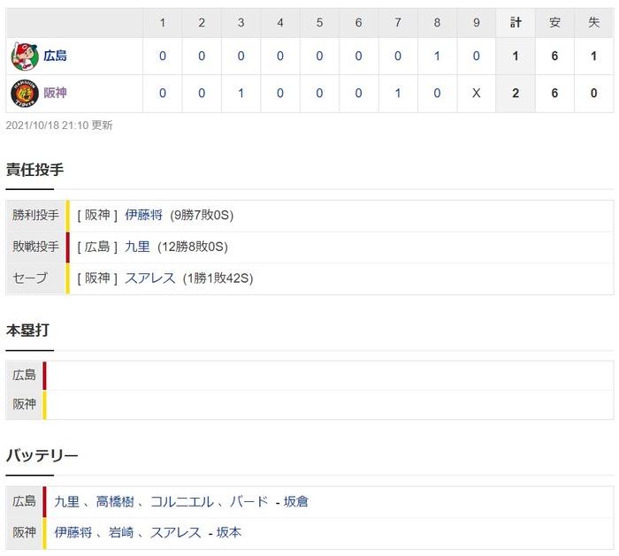Screen dimensions: 619x556
Task: Open catcher 坂本 player link
Action: [229, 533]
